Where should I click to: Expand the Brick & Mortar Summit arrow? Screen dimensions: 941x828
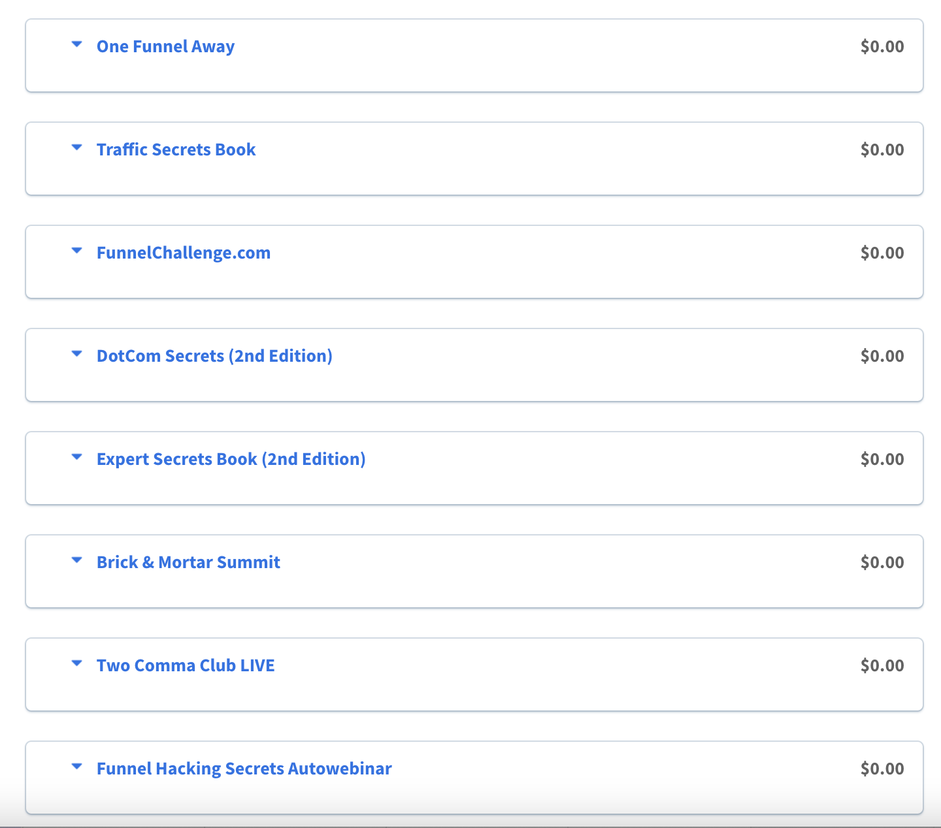pos(77,560)
